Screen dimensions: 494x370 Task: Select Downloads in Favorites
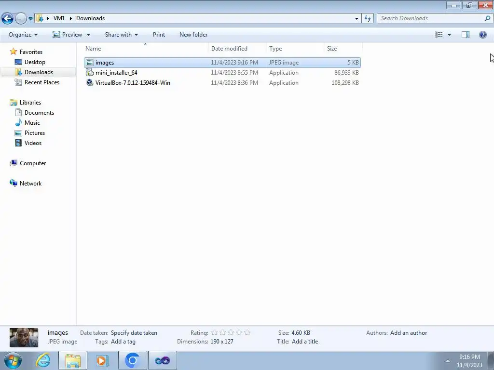pyautogui.click(x=39, y=72)
